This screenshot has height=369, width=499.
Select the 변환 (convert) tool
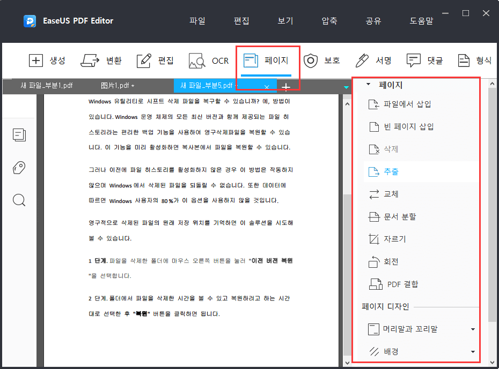click(101, 61)
